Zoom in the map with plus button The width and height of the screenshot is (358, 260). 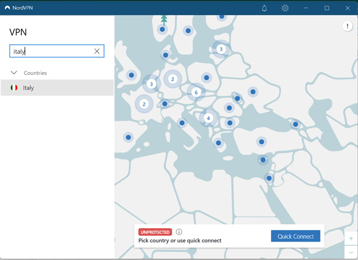coord(351,238)
